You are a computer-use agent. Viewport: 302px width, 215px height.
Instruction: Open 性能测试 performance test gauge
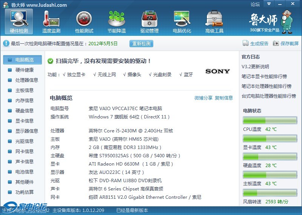[84, 22]
